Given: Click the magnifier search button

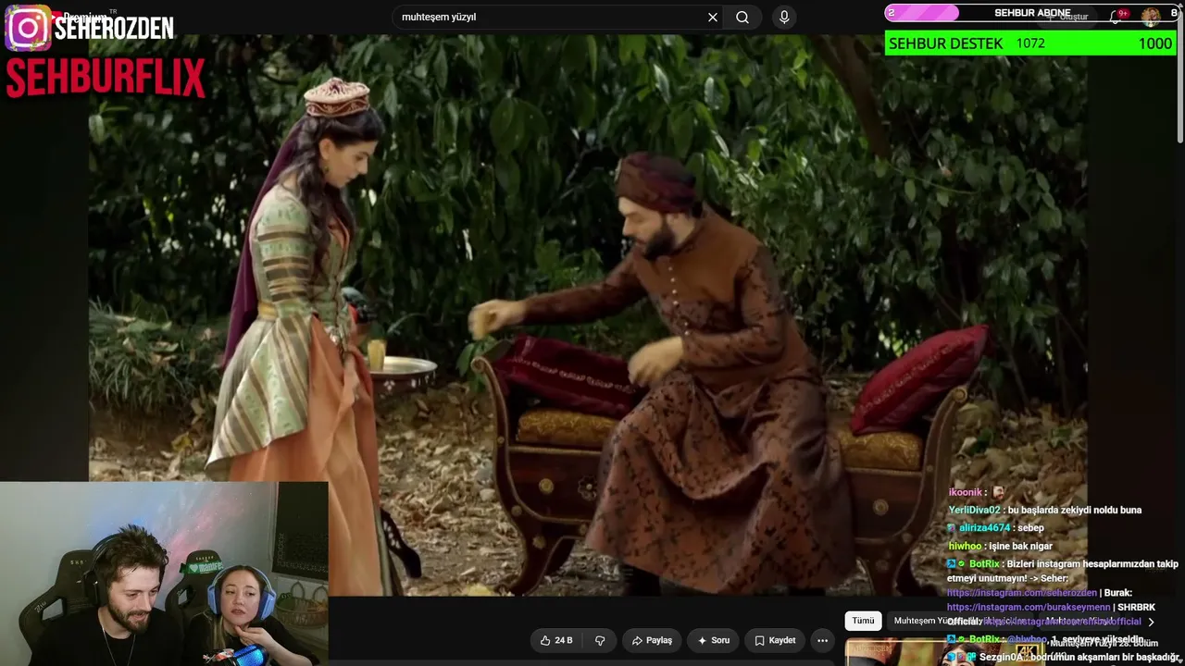Looking at the screenshot, I should tap(742, 18).
